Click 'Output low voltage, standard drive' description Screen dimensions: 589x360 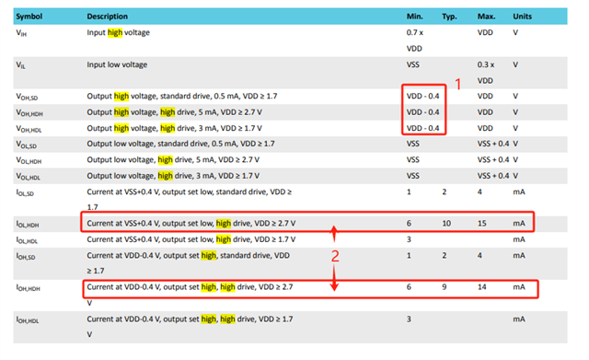180,144
